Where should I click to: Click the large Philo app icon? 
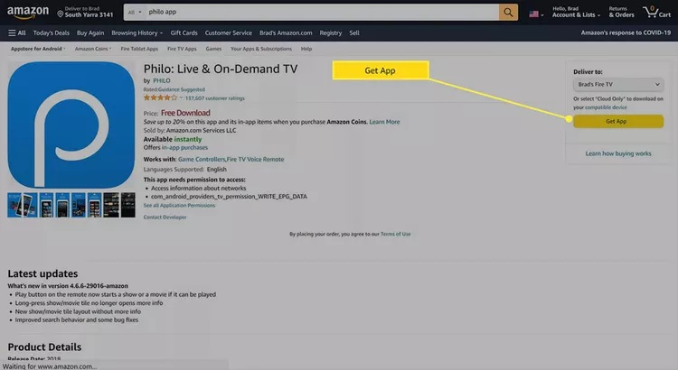pyautogui.click(x=71, y=123)
